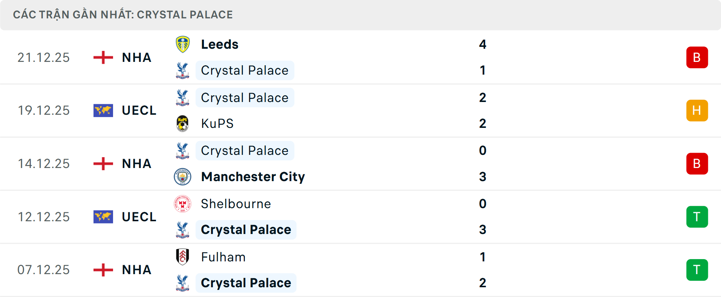Click the Fulham club badge
The height and width of the screenshot is (297, 721).
(183, 257)
